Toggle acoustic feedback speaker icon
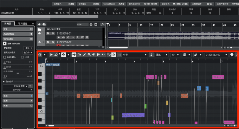Image resolution: width=239 pixels, height=129 pixels. [x=74, y=55]
